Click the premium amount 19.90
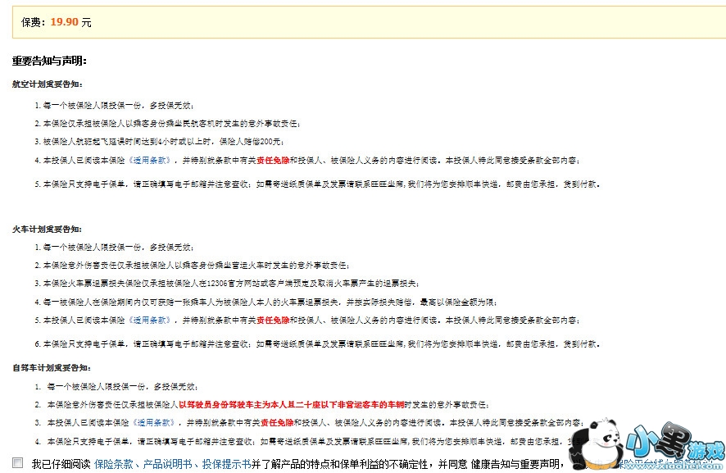The height and width of the screenshot is (473, 726). [65, 22]
